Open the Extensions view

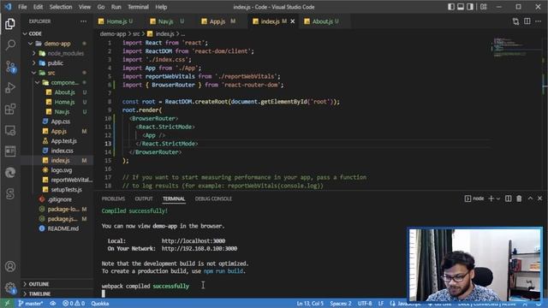click(x=10, y=109)
